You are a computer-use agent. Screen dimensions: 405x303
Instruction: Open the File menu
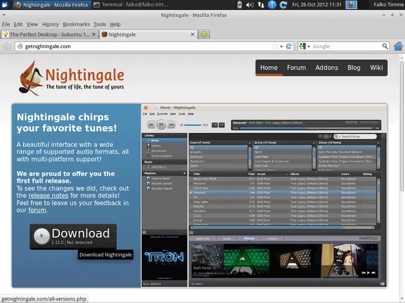[6, 24]
